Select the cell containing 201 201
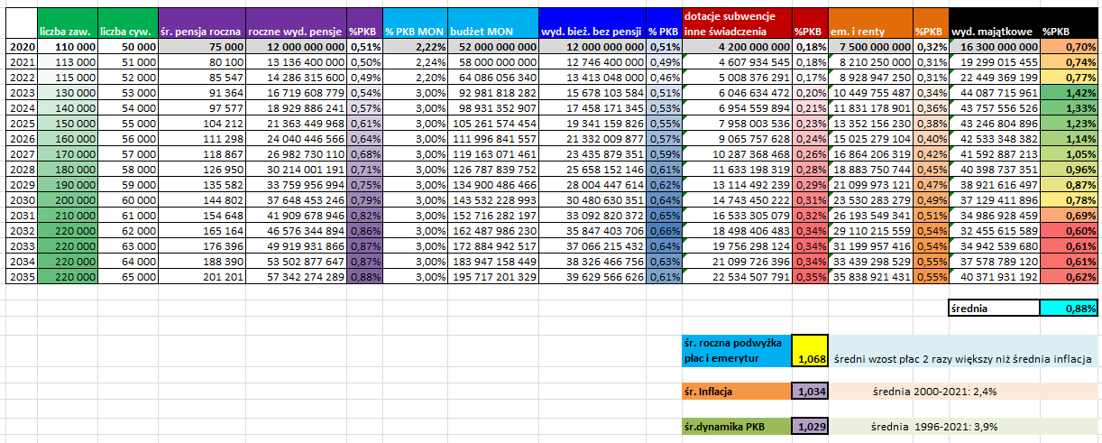The height and width of the screenshot is (443, 1102). [200, 276]
